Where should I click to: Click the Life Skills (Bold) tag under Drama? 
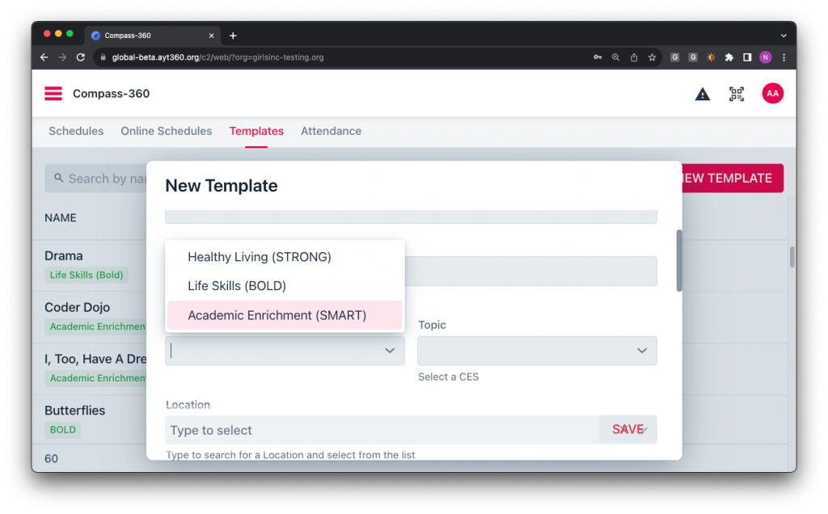[87, 275]
